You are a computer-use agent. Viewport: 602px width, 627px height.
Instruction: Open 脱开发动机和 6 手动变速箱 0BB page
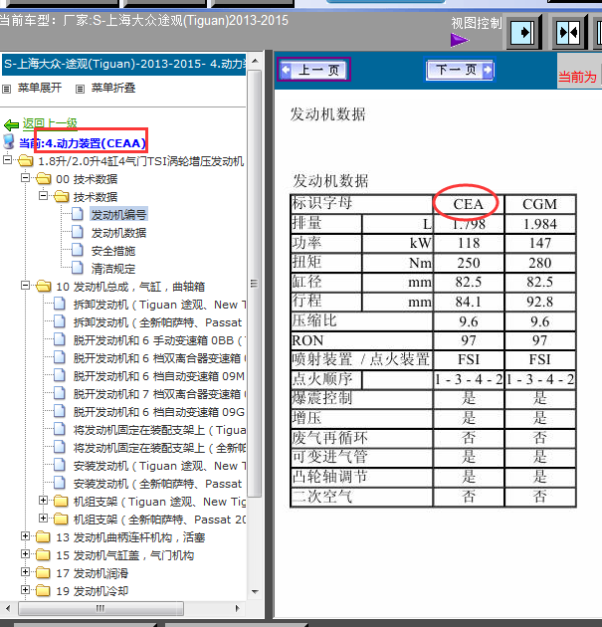(x=158, y=340)
